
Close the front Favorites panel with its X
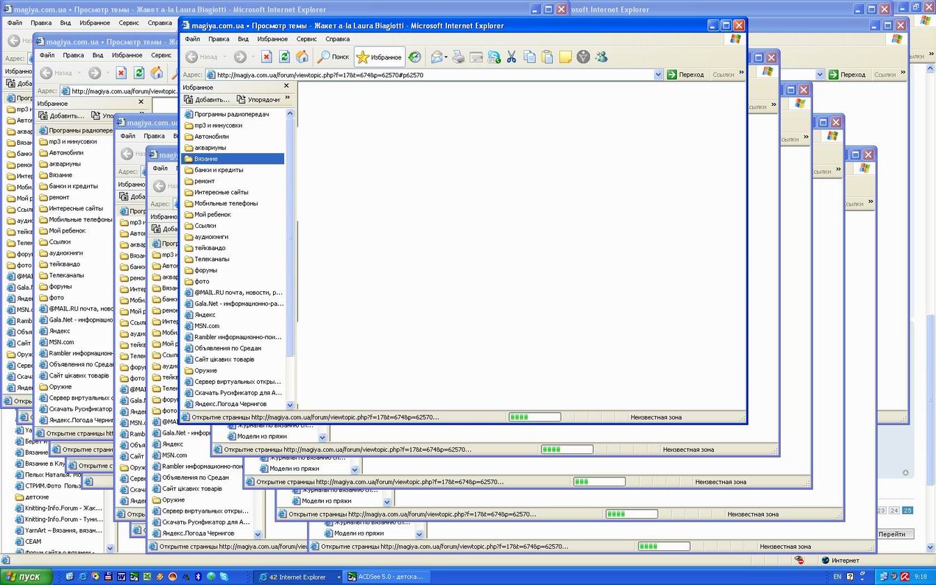pyautogui.click(x=286, y=86)
